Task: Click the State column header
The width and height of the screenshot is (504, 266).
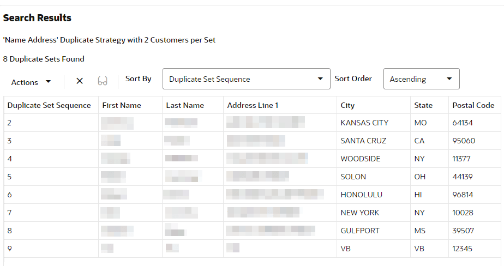Action: [x=423, y=105]
